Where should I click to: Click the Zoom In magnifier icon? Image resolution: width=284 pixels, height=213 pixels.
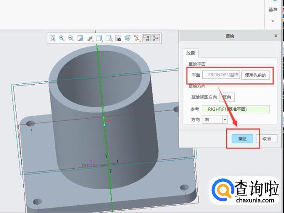(62, 38)
